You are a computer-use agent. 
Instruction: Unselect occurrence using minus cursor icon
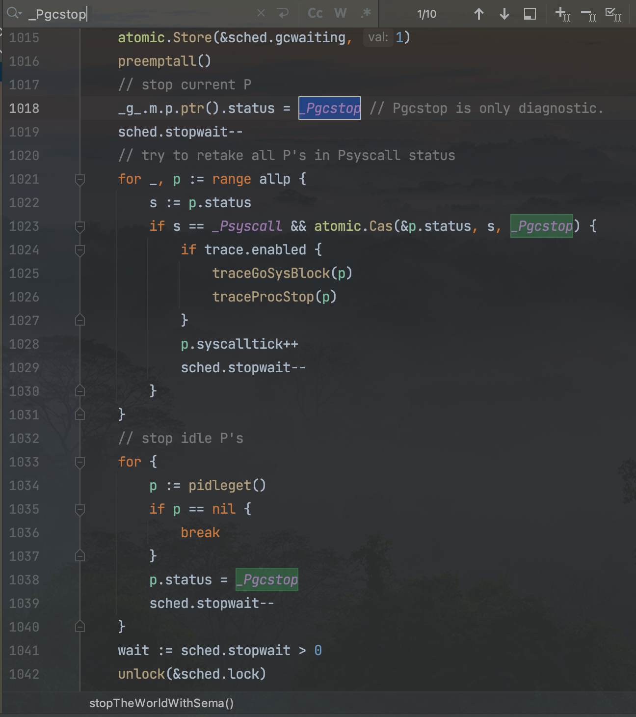[x=588, y=14]
